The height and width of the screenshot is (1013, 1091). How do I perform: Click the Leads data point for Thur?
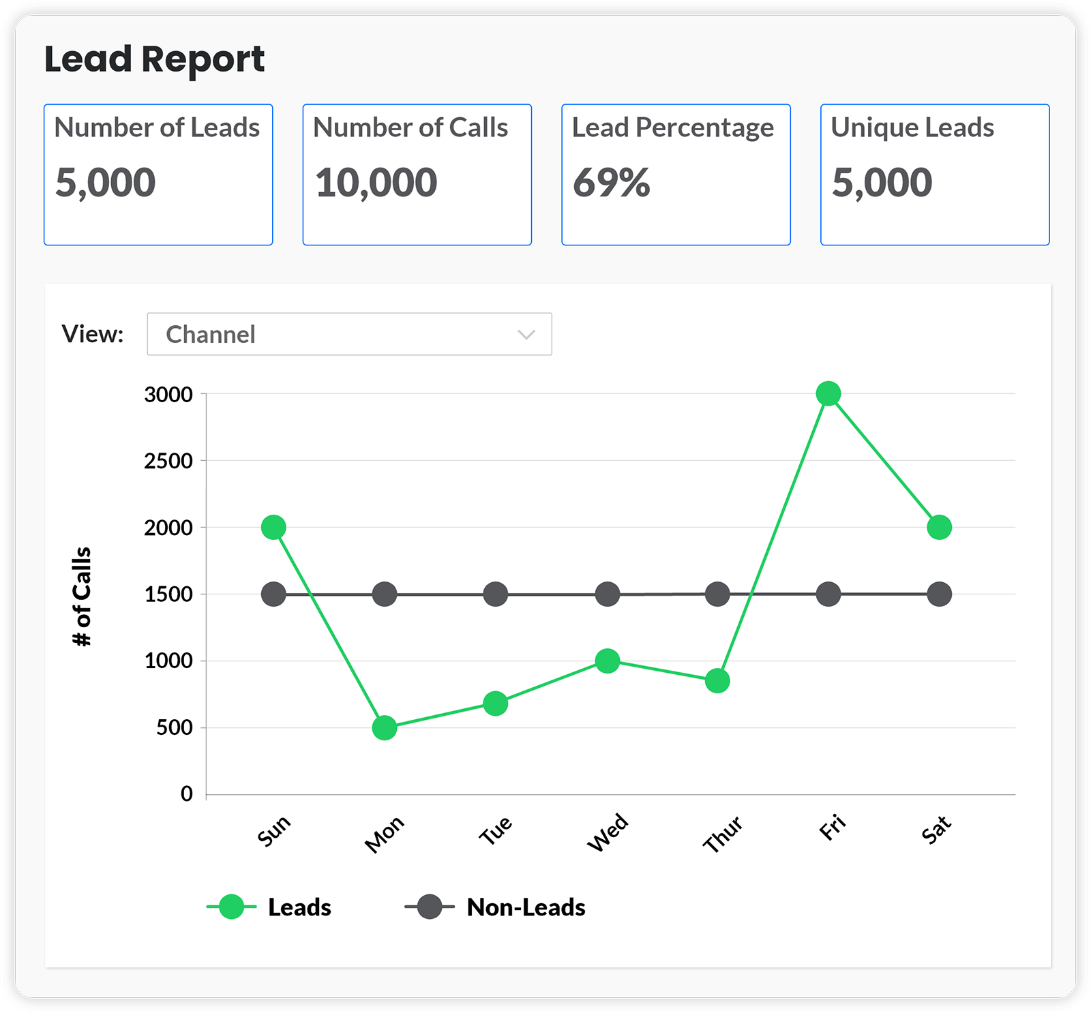tap(717, 680)
